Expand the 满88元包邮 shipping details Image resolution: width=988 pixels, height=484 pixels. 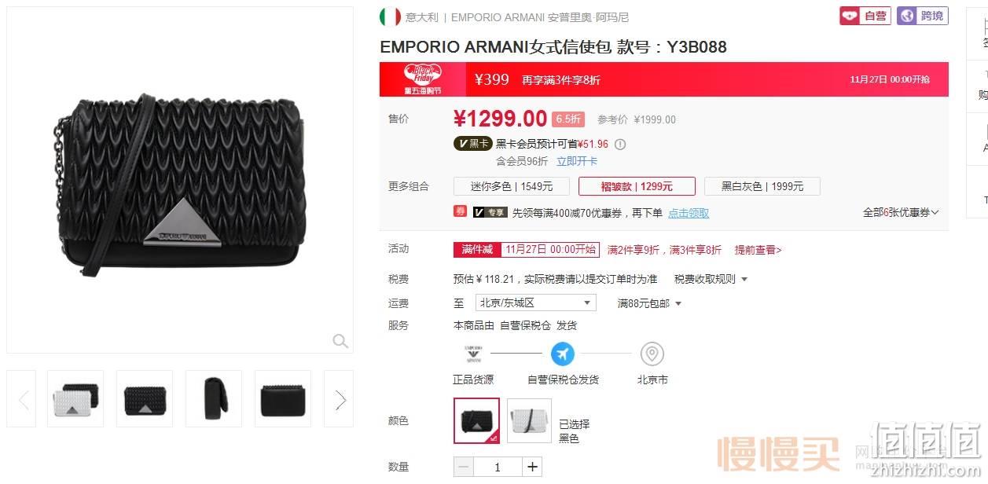[x=649, y=303]
